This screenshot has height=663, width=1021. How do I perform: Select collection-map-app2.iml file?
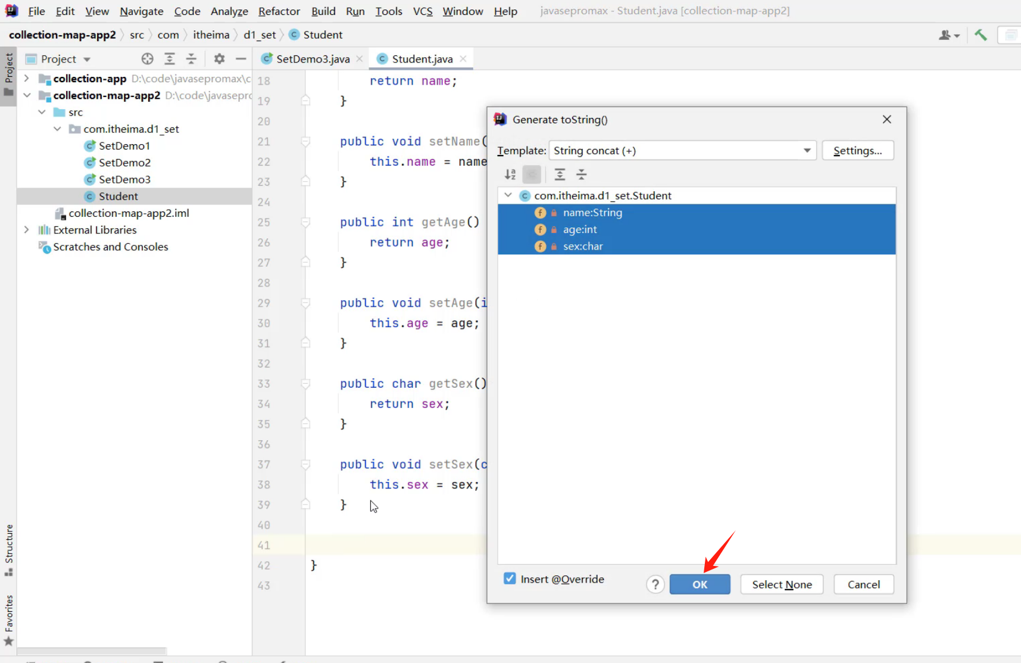pos(129,213)
